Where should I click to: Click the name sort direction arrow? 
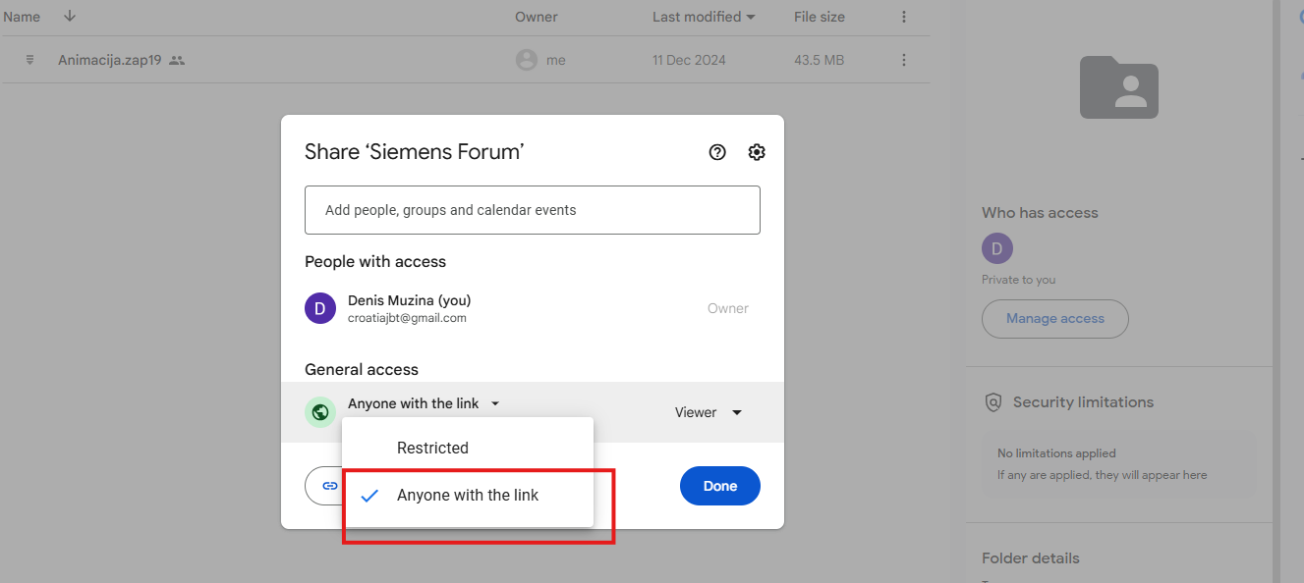(x=70, y=17)
